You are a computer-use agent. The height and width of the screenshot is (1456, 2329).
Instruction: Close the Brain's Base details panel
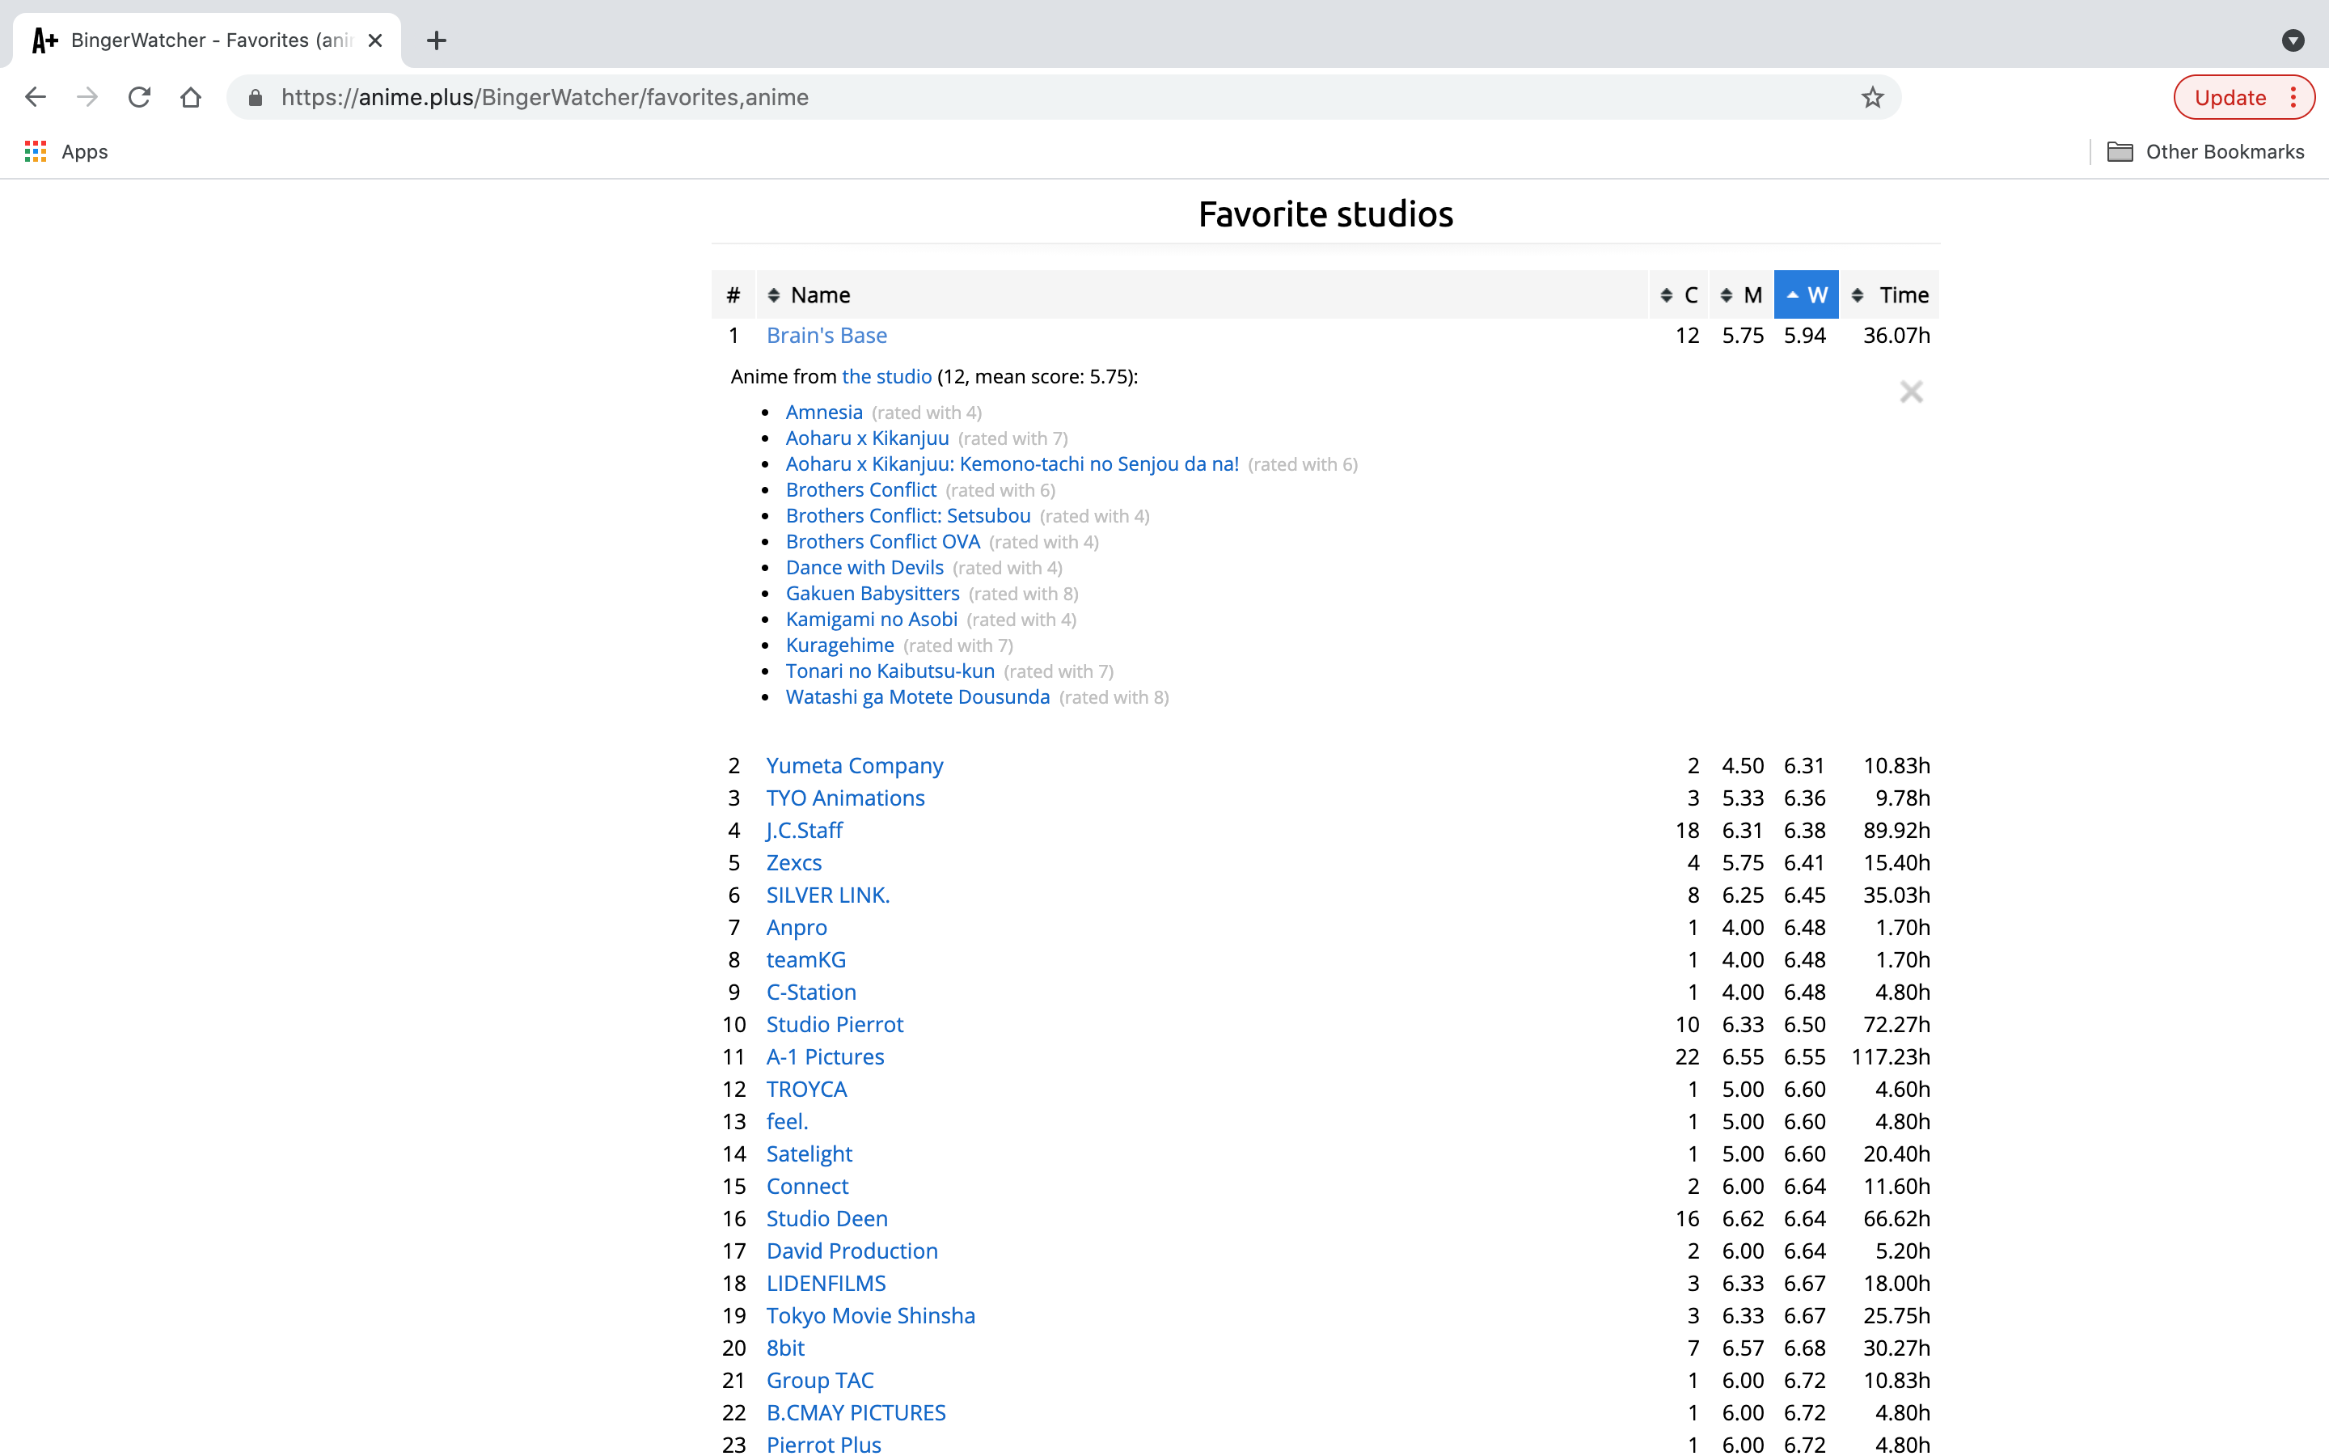(x=1910, y=392)
